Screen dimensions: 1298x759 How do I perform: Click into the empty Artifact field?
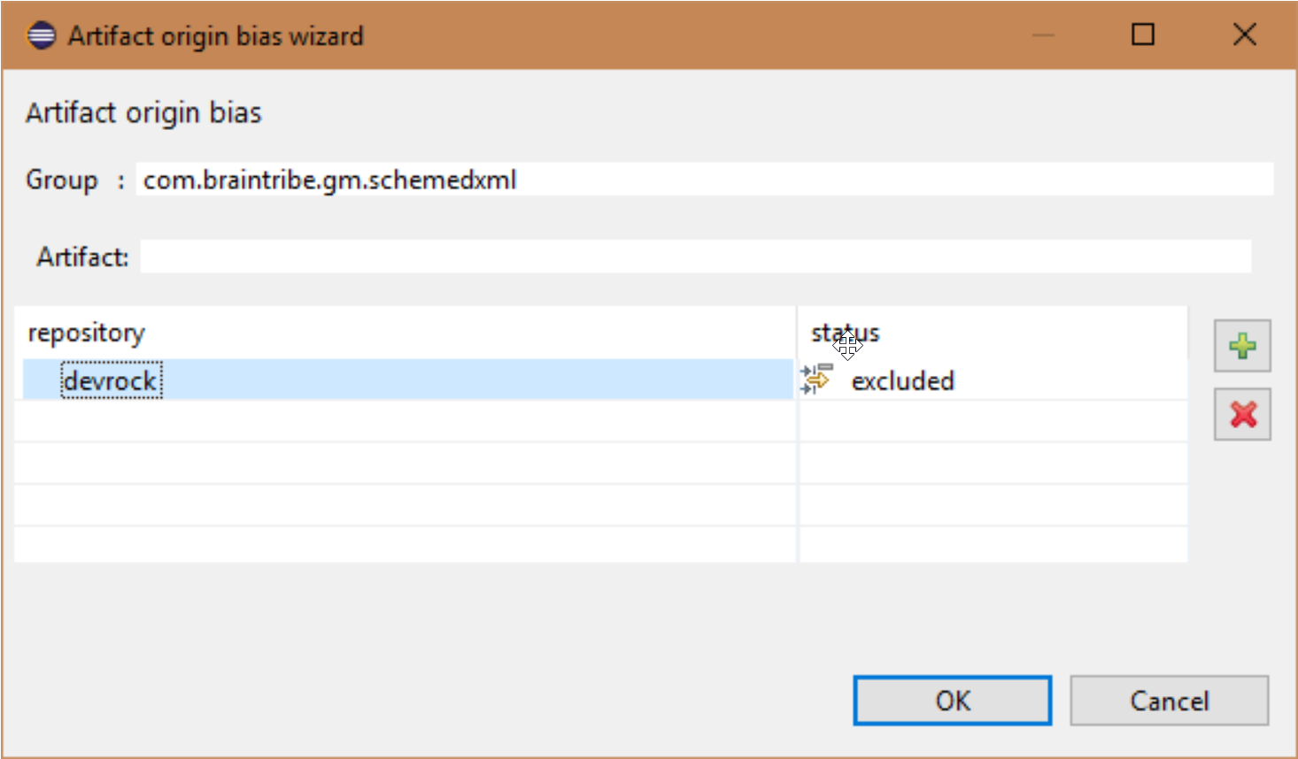pos(695,257)
